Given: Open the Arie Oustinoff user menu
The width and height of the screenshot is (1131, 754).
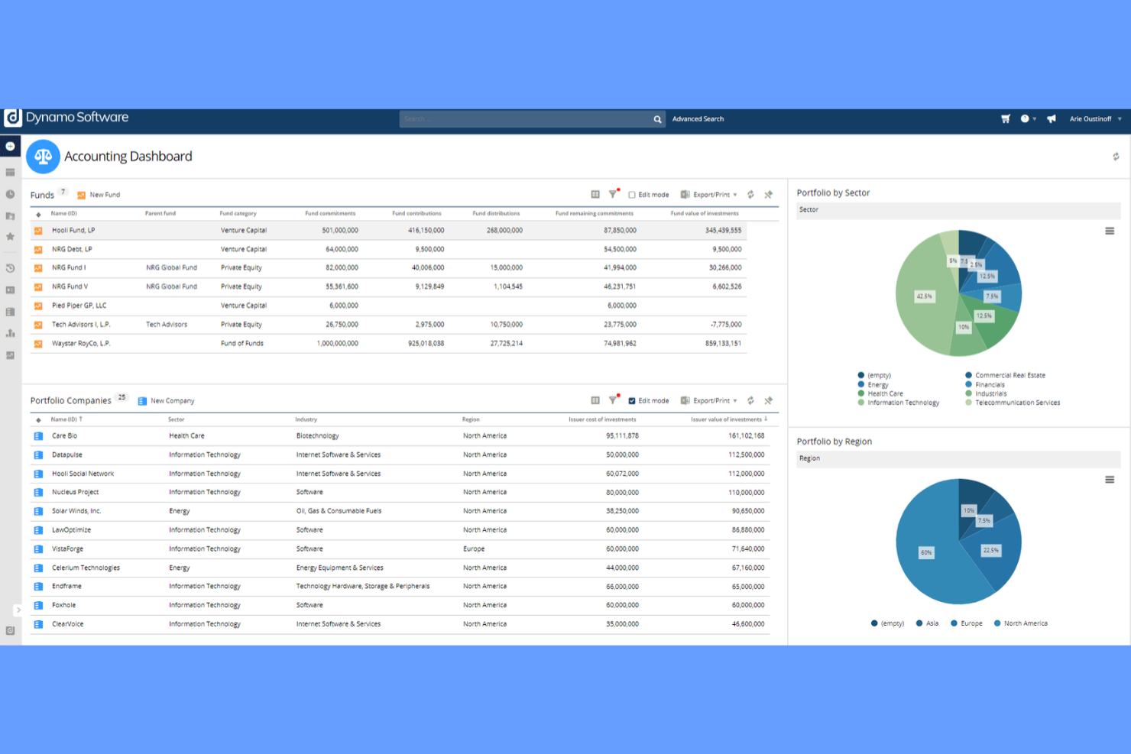Looking at the screenshot, I should pos(1094,118).
